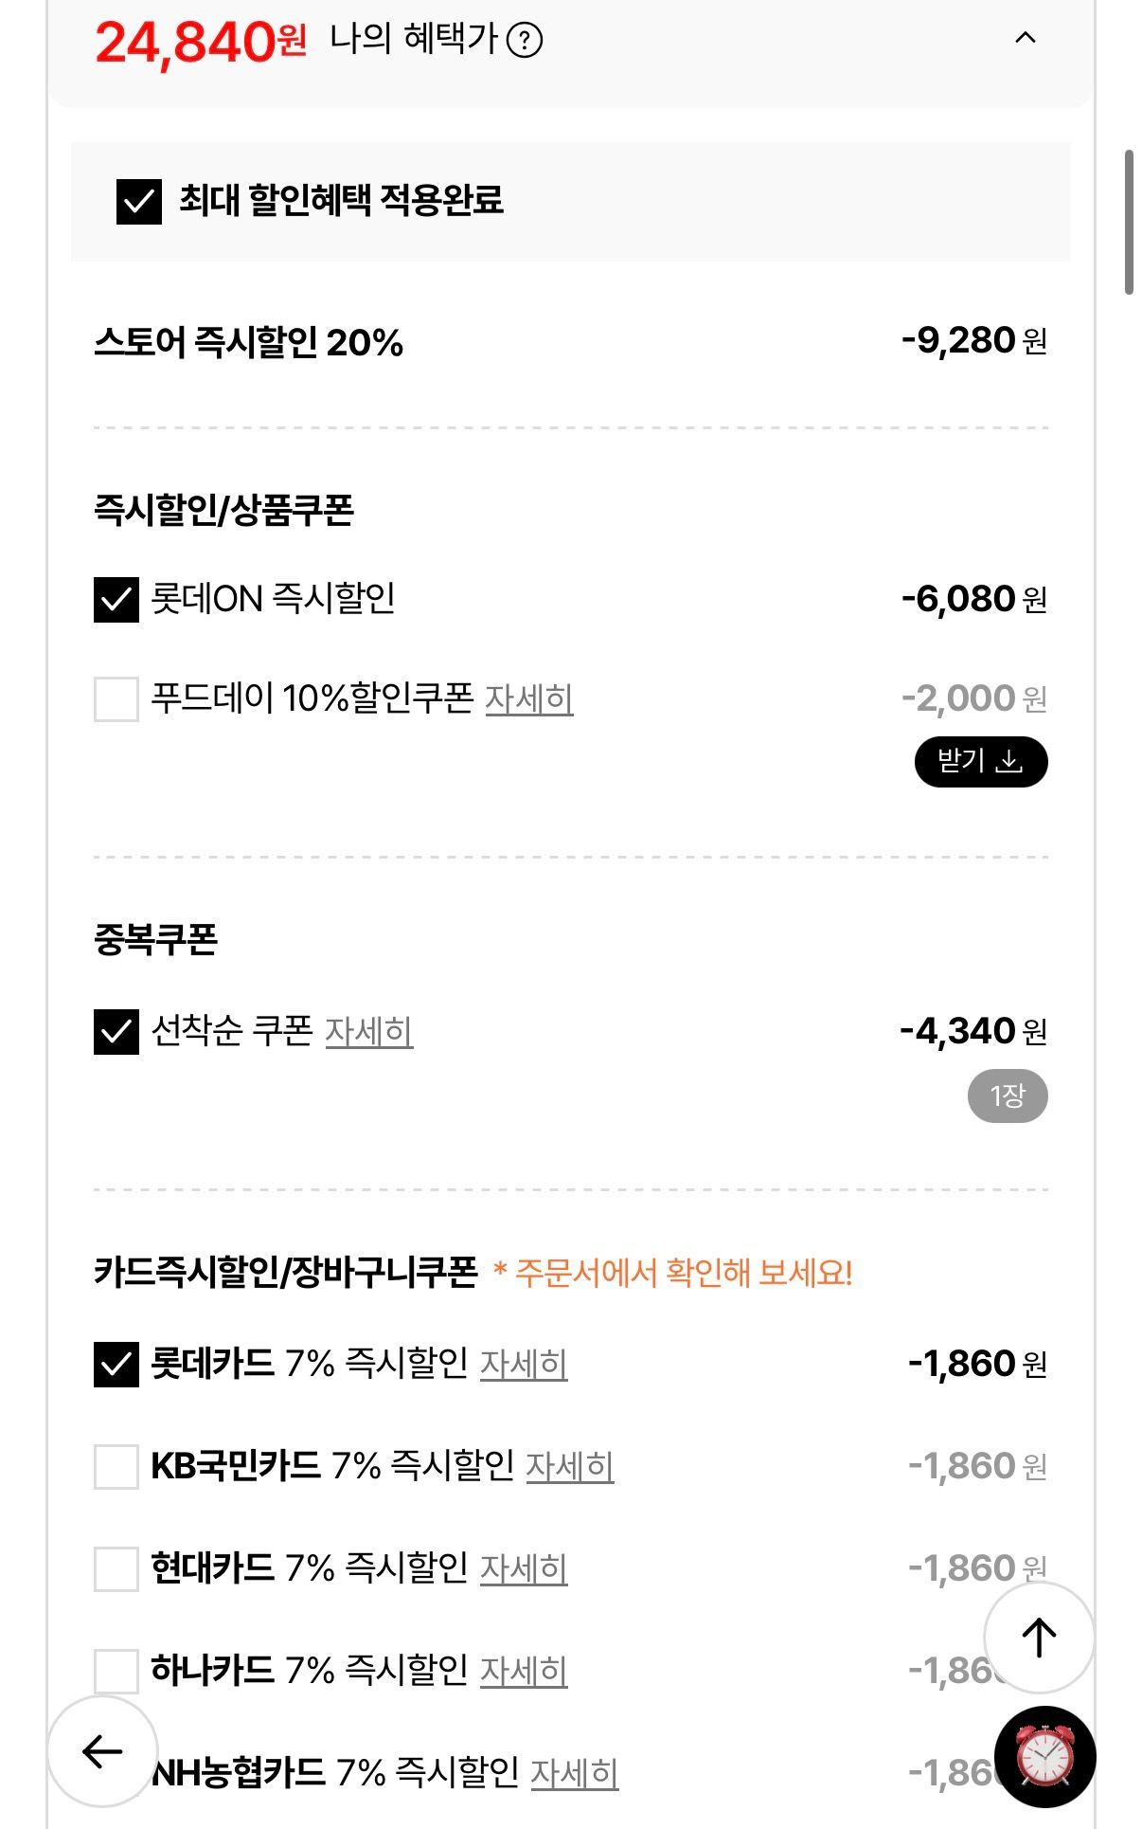Check the 하나카드 7% 즉시할인 box
Screen dimensions: 1142x1829
click(x=116, y=1671)
